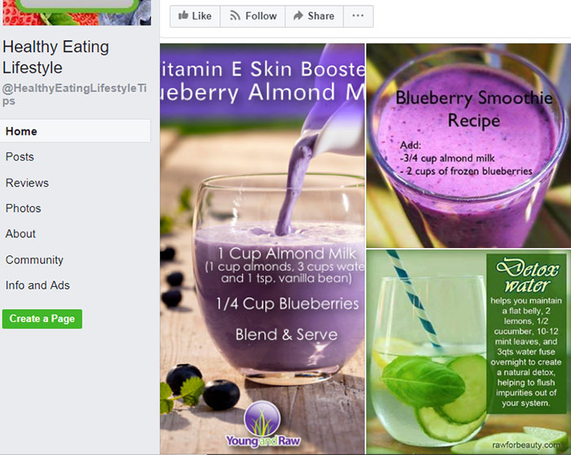Open the Healthy Eating Lifestyle page title

55,57
